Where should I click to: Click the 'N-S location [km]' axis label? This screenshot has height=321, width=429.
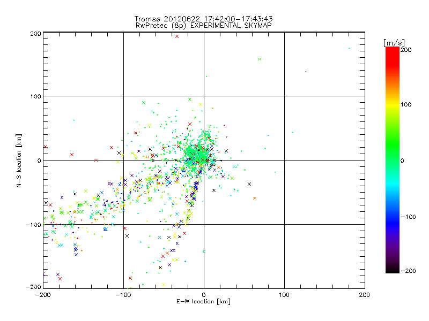[19, 160]
